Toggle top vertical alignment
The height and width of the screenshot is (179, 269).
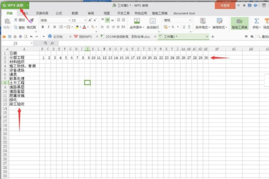click(103, 20)
